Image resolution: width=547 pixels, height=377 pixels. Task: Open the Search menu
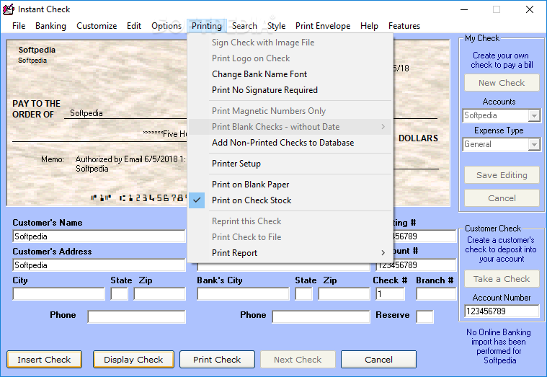[244, 26]
